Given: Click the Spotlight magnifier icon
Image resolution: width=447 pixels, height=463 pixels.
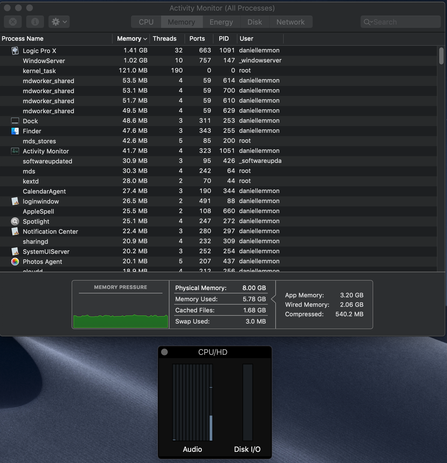Looking at the screenshot, I should point(15,221).
